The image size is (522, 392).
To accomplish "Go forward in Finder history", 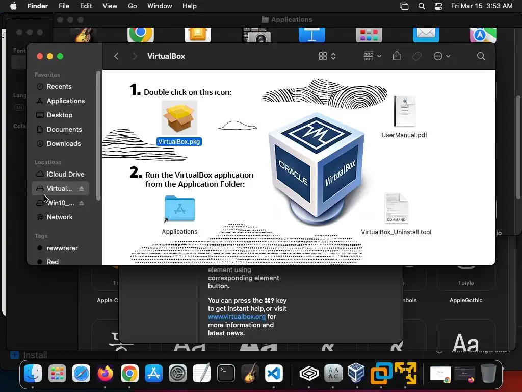I will tap(135, 56).
